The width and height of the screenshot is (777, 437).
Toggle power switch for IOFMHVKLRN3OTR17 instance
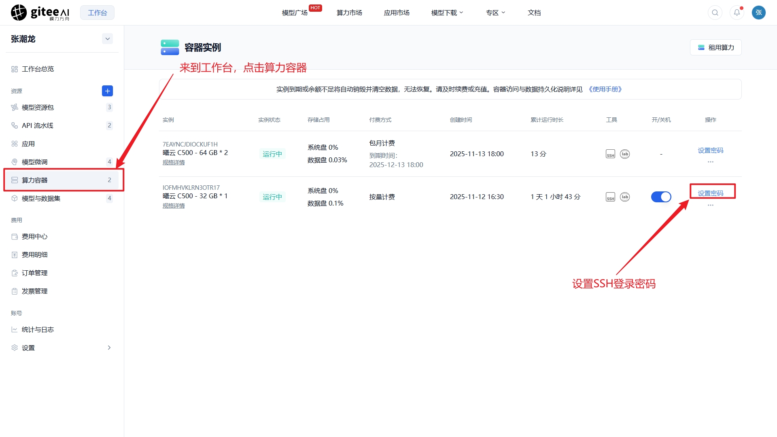coord(661,197)
